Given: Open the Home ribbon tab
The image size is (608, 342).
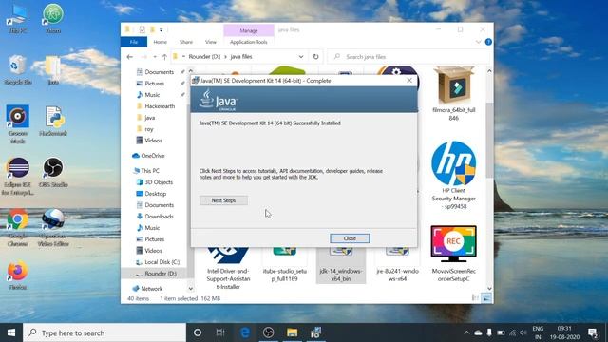Looking at the screenshot, I should click(160, 42).
